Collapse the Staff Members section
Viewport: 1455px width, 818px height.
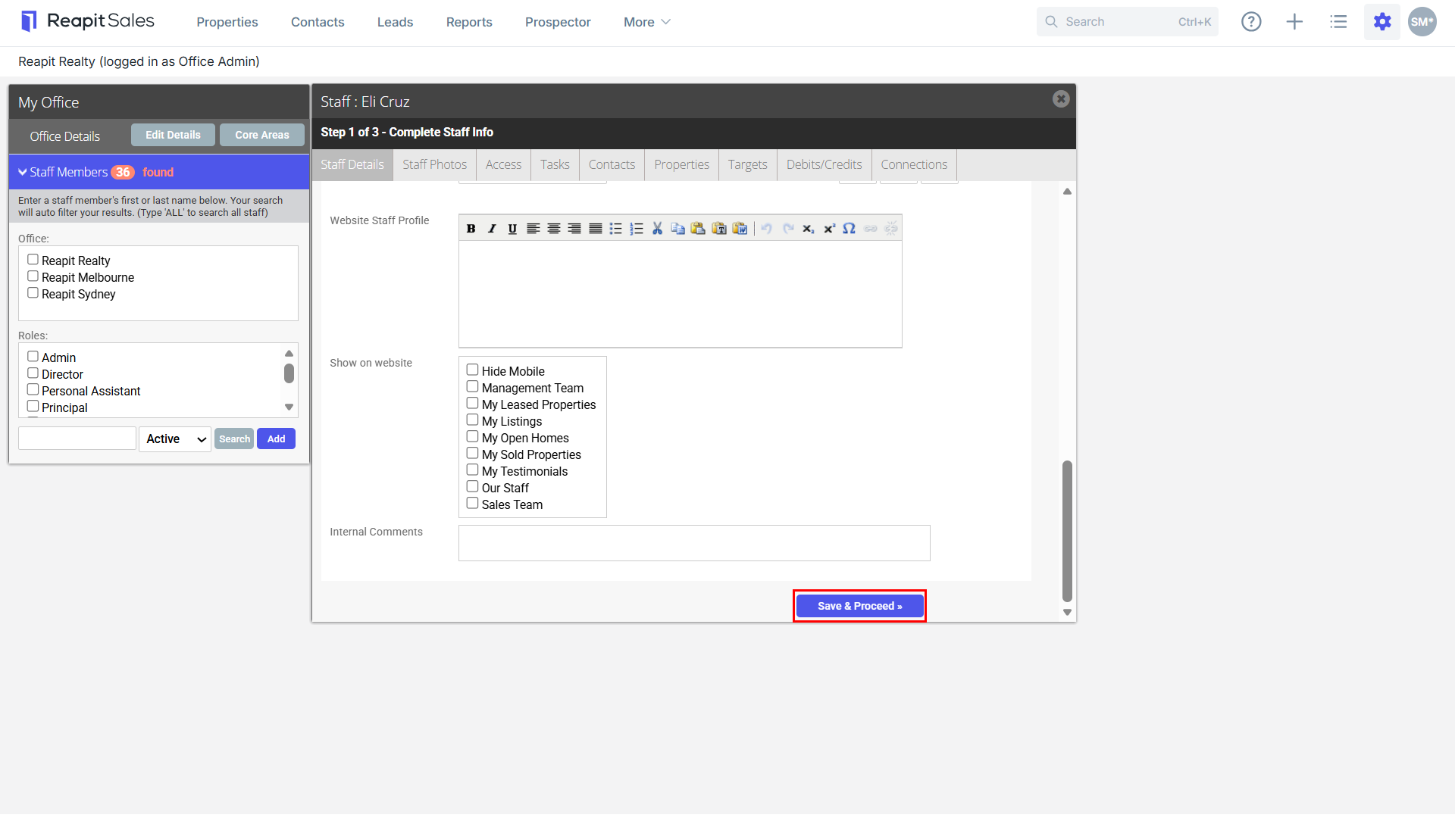23,173
